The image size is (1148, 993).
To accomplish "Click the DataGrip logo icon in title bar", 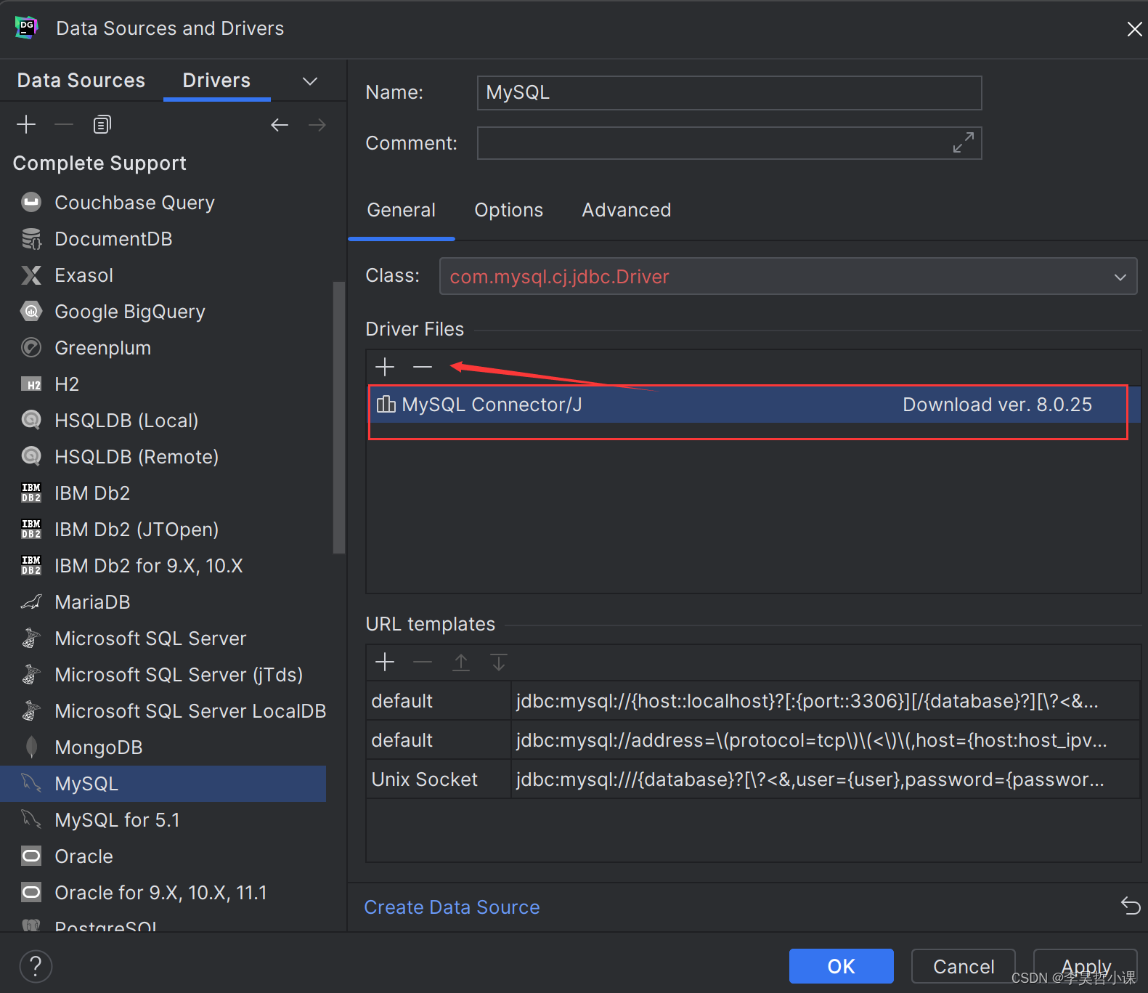I will coord(27,28).
